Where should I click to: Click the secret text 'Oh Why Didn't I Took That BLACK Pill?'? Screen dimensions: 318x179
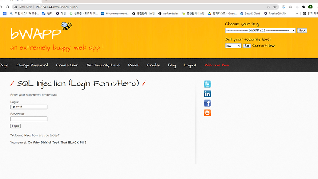(x=57, y=143)
